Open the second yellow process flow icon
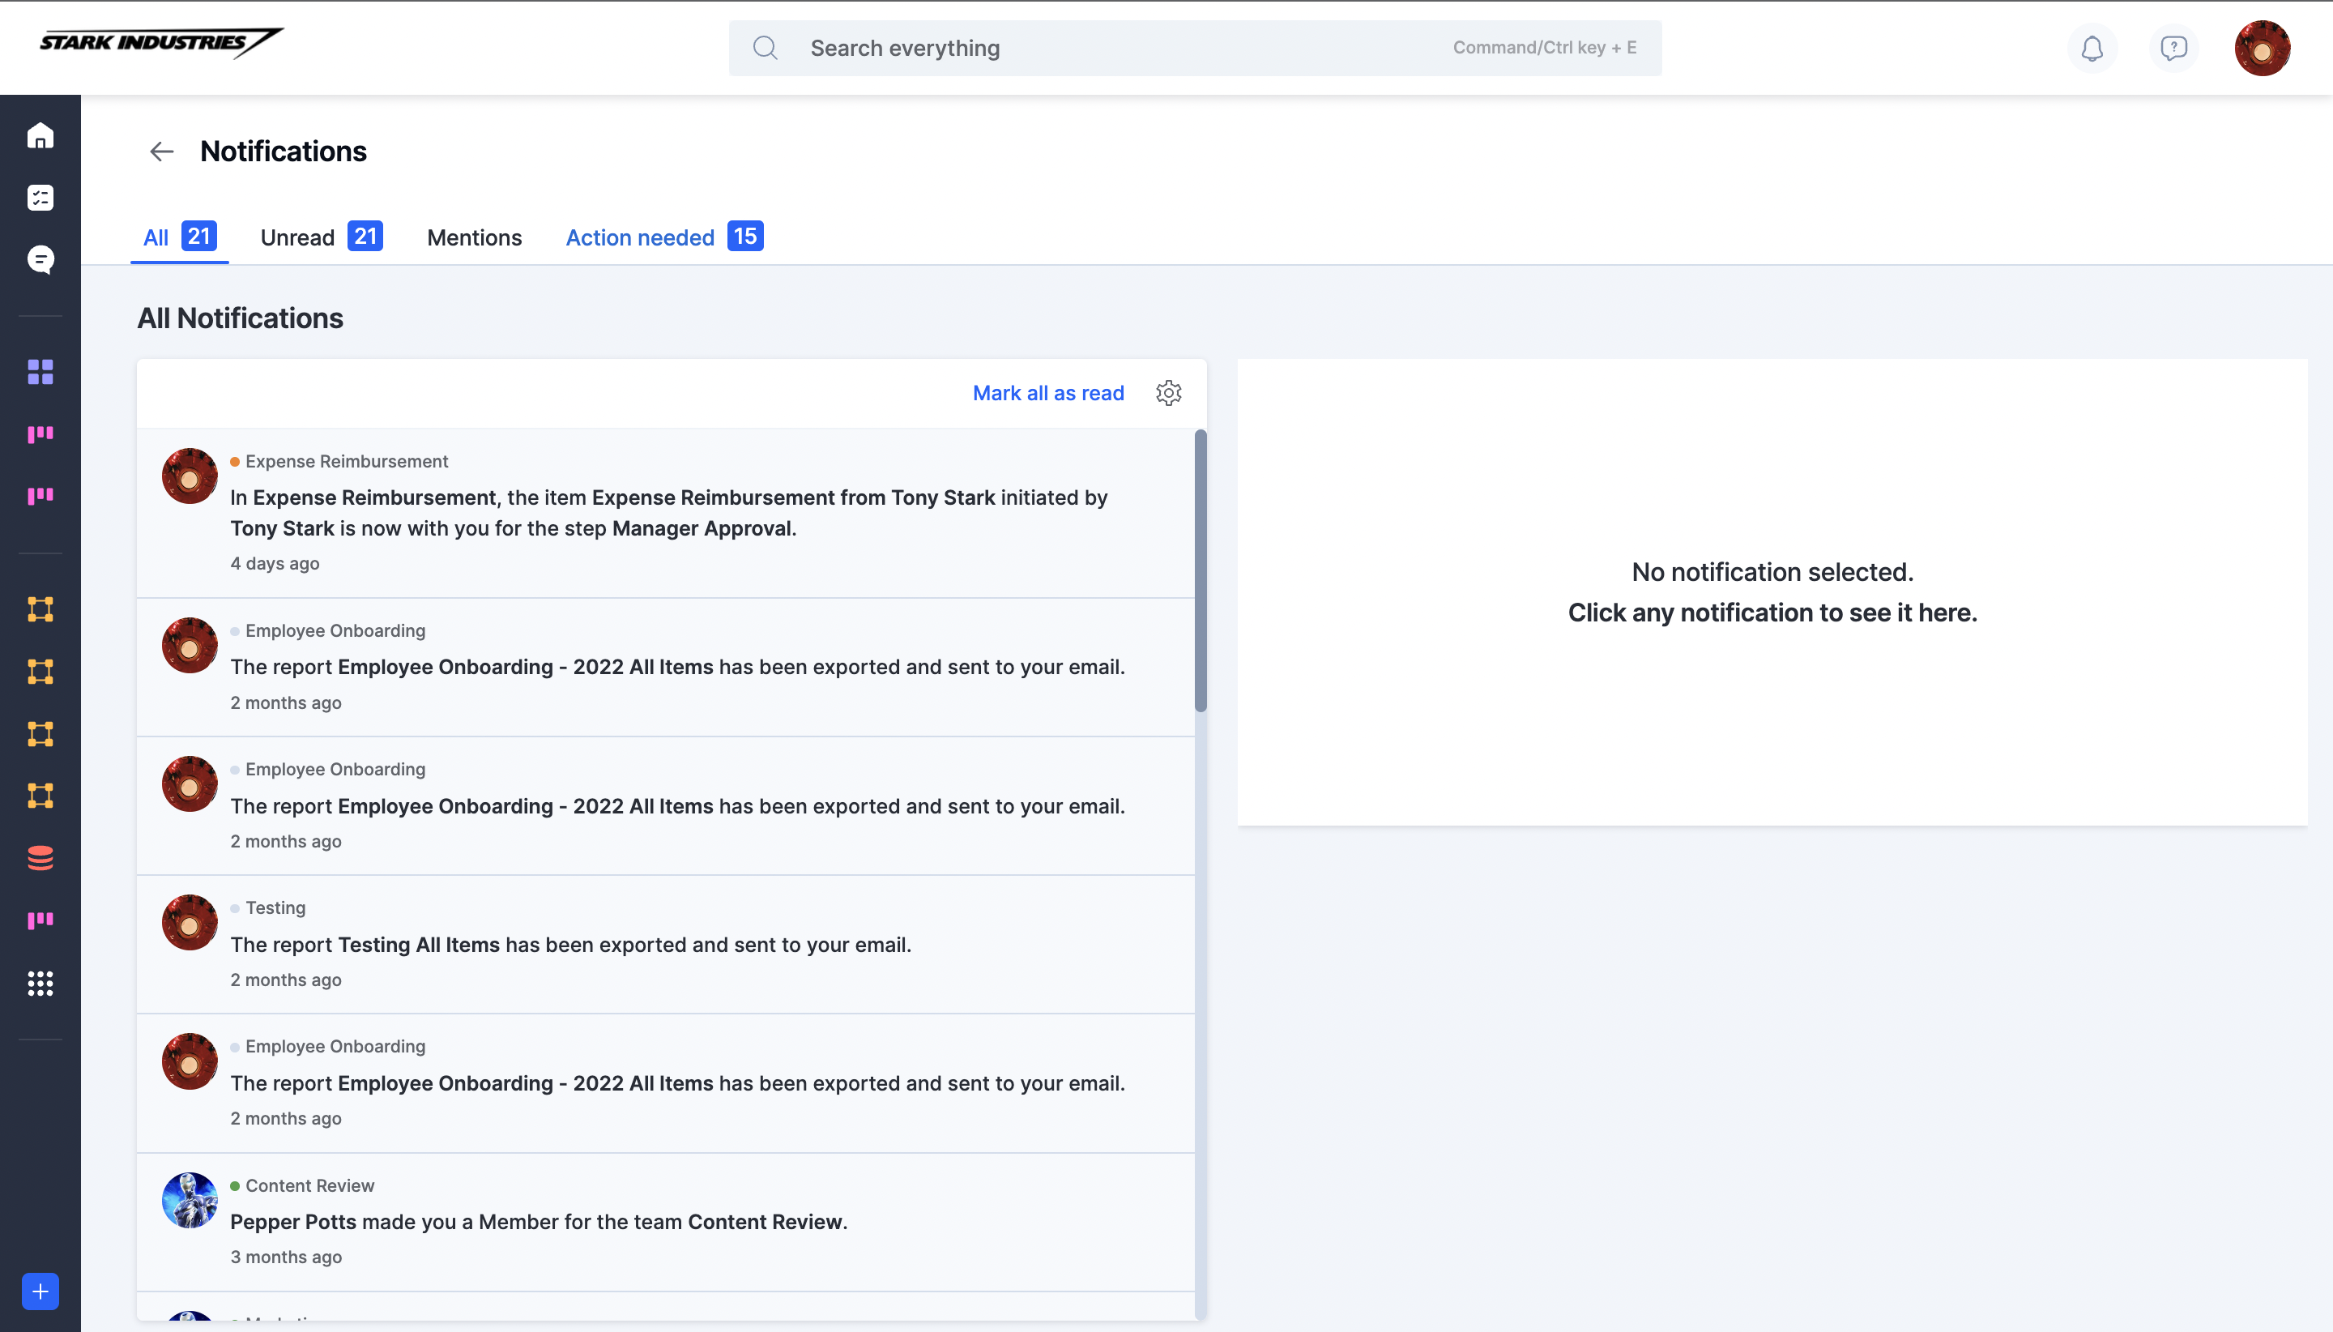This screenshot has height=1332, width=2333. click(x=41, y=672)
